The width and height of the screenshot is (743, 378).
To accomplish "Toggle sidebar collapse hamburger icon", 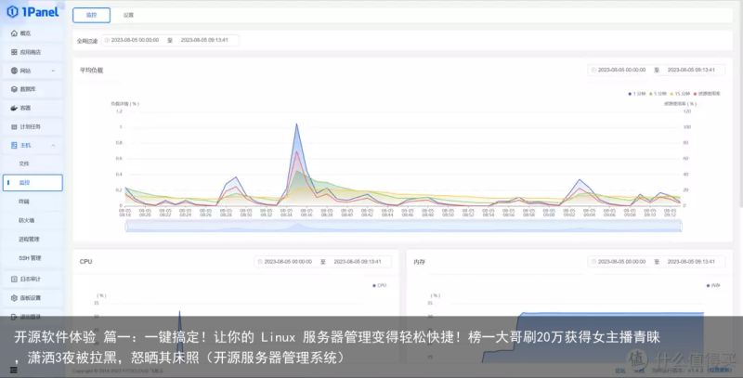I will pyautogui.click(x=13, y=370).
